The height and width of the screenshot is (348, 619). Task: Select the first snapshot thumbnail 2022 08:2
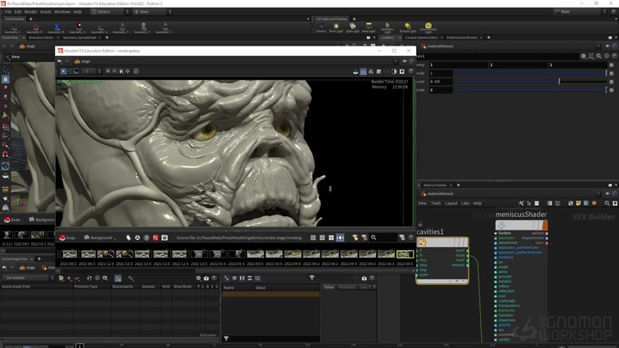pyautogui.click(x=69, y=254)
